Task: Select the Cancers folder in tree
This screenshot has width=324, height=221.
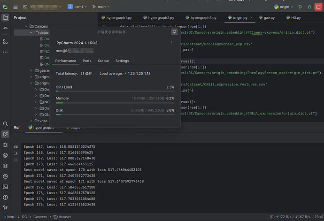Action: click(x=41, y=26)
